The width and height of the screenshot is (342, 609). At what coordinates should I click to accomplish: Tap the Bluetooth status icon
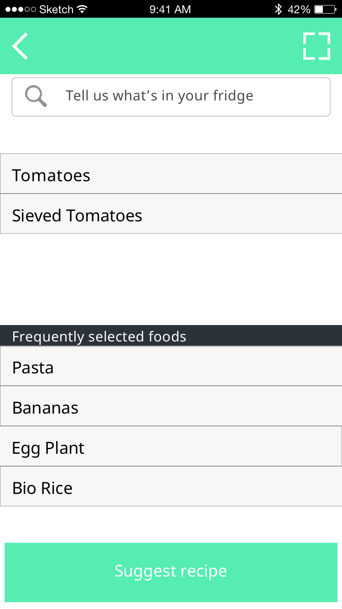(278, 9)
